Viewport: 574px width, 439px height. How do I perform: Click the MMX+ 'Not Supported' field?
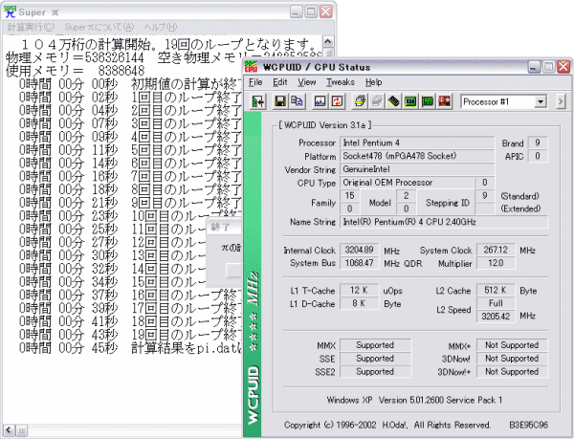(x=512, y=345)
